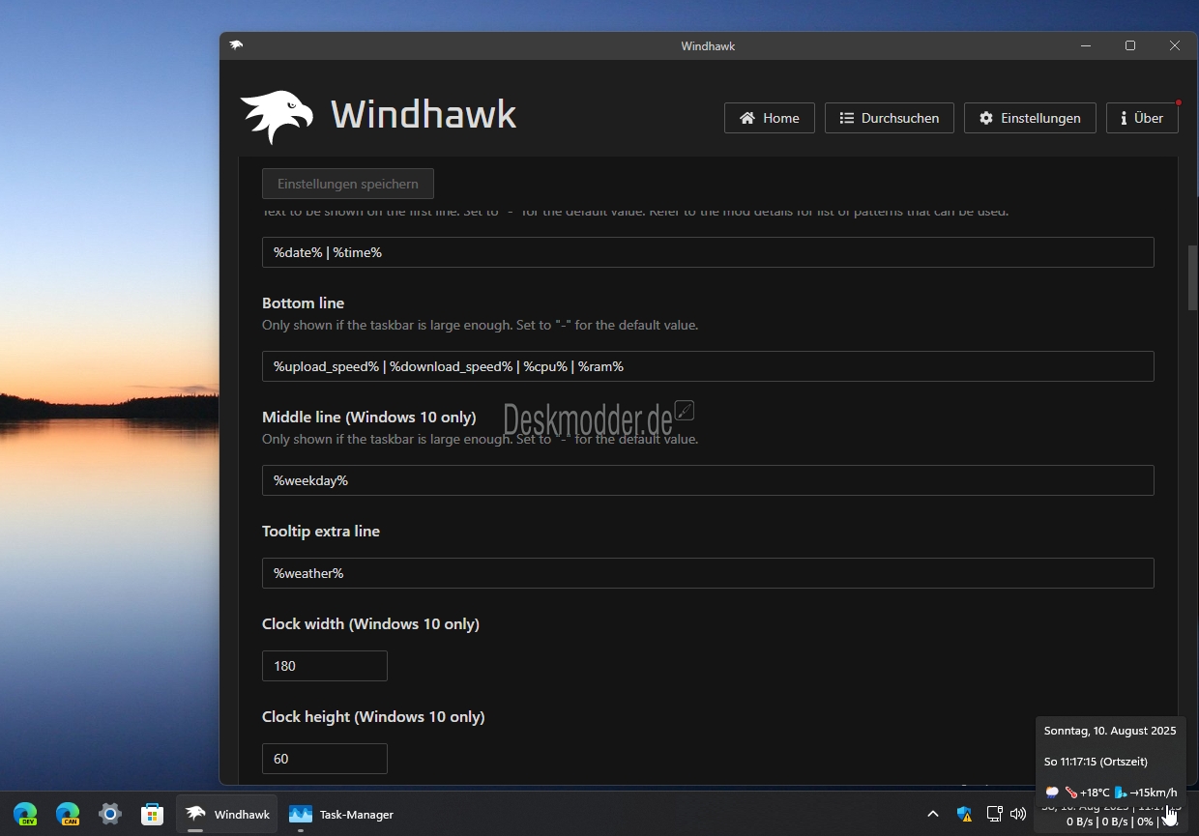Image resolution: width=1199 pixels, height=836 pixels.
Task: Click the Windhawk window scrollbar thumb
Action: [1193, 277]
